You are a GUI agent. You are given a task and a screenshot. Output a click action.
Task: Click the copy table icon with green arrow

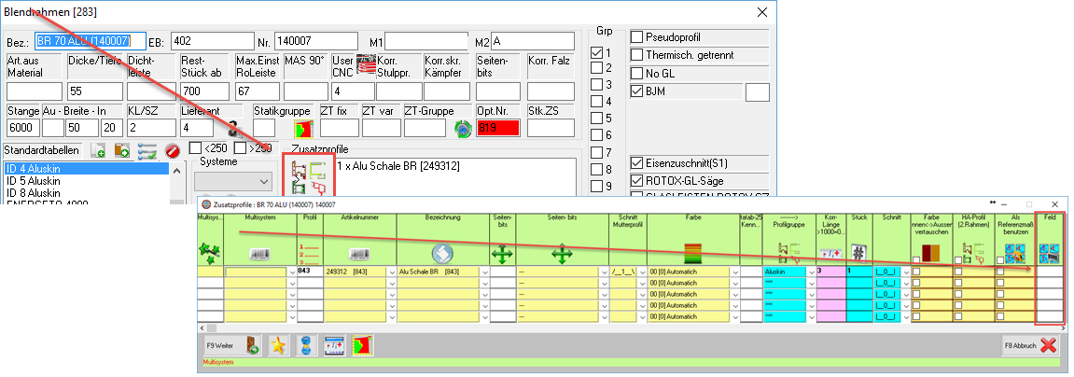pyautogui.click(x=122, y=149)
